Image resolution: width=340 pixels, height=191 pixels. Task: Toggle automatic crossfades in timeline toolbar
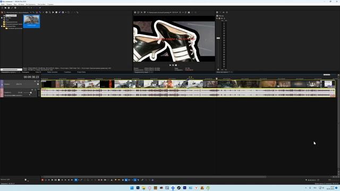pos(126,180)
